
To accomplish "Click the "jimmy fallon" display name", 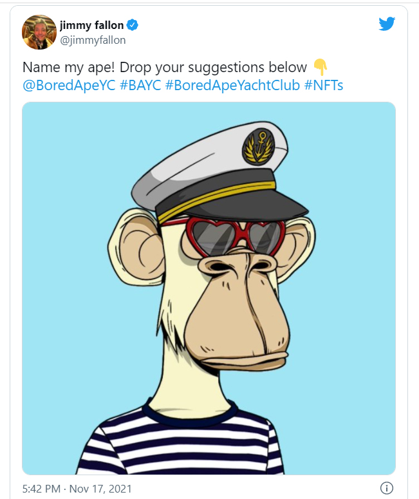I will 91,26.
